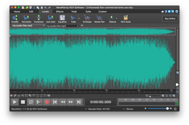Start playback with the Play button

tap(15, 102)
